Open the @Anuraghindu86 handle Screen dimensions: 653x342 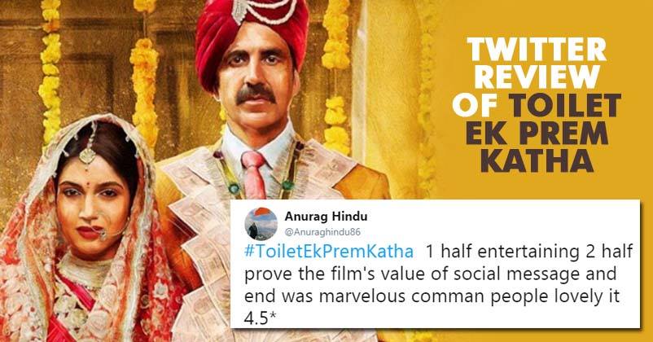click(322, 232)
